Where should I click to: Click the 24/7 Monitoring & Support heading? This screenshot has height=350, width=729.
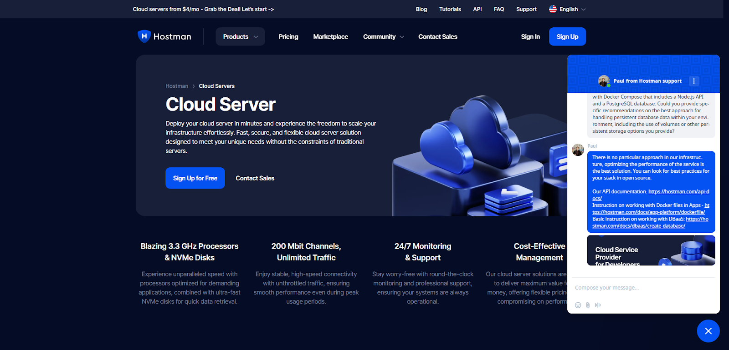[423, 252]
